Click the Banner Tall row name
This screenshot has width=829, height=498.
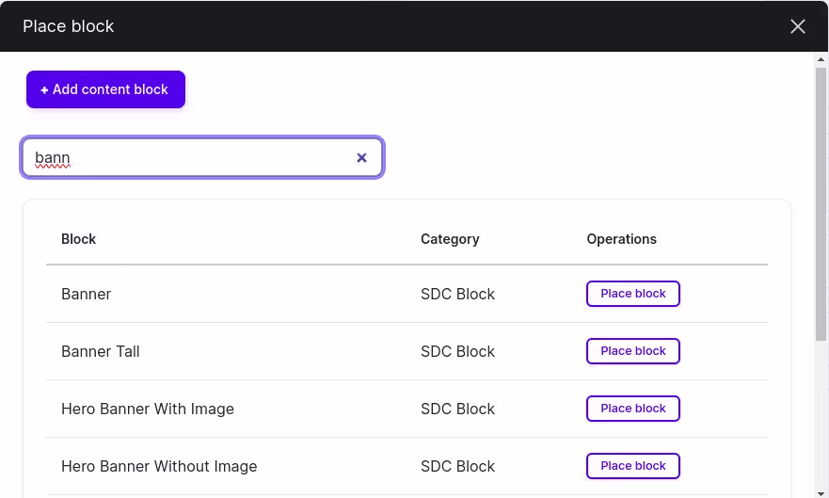pos(101,351)
